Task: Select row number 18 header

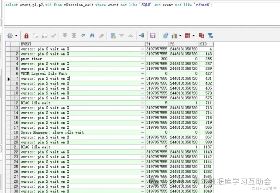Action: point(15,132)
